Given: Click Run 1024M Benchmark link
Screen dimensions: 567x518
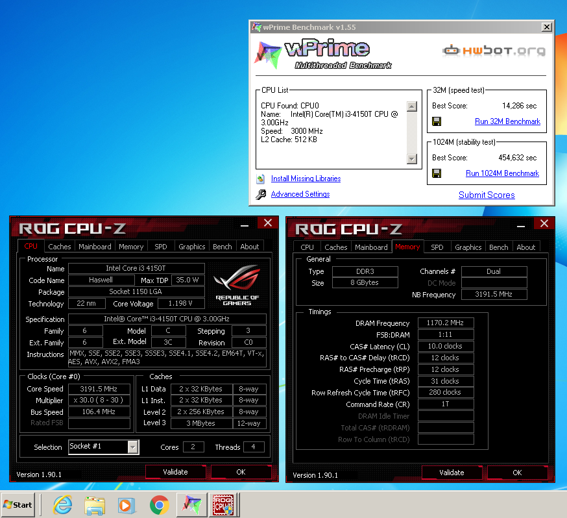Looking at the screenshot, I should click(502, 173).
